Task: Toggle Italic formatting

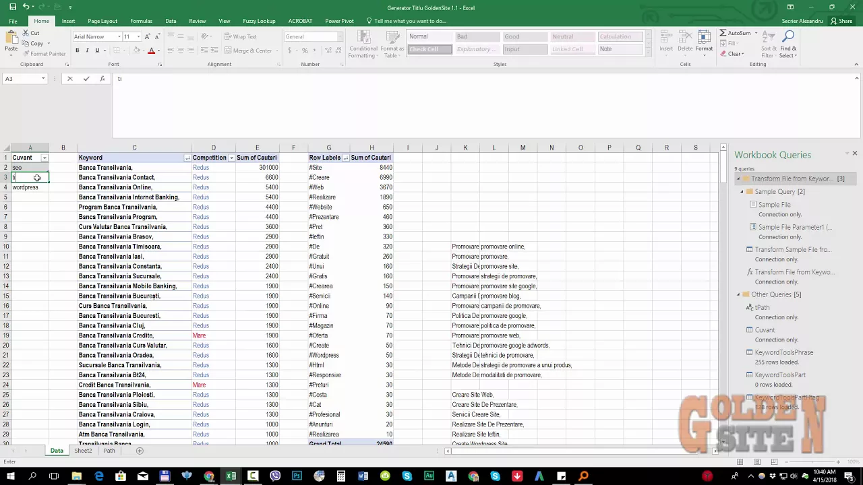Action: 87,51
